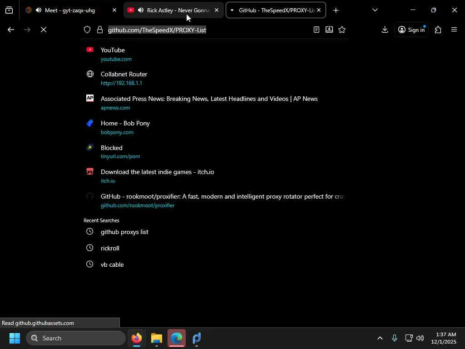Choose the Home - Bob Pony suggestion
465x349 pixels.
[x=214, y=128]
